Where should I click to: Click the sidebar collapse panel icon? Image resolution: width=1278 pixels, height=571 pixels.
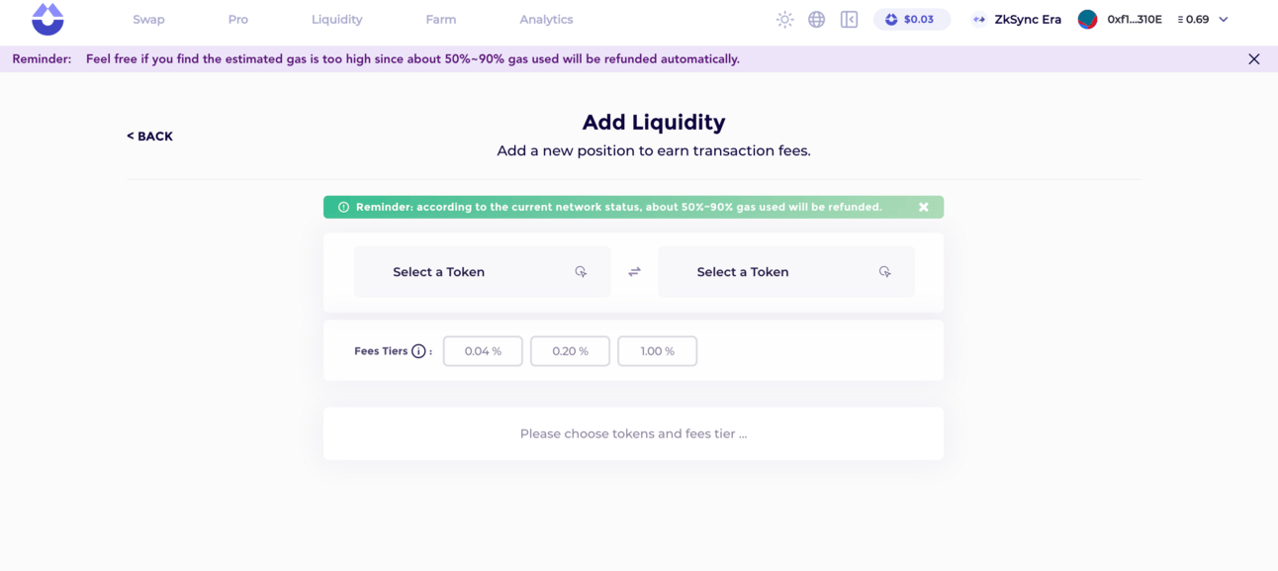pyautogui.click(x=849, y=19)
